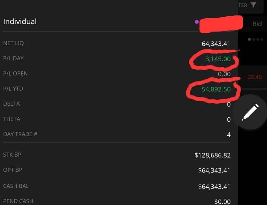Tap the DELTA row label
The height and width of the screenshot is (205, 267).
[11, 104]
